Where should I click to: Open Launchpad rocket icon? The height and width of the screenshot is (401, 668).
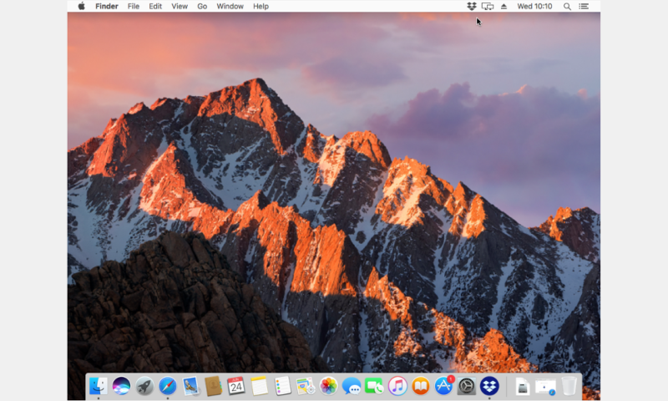tap(144, 386)
